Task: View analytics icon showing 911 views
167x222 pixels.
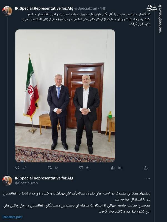Action: coord(113,168)
